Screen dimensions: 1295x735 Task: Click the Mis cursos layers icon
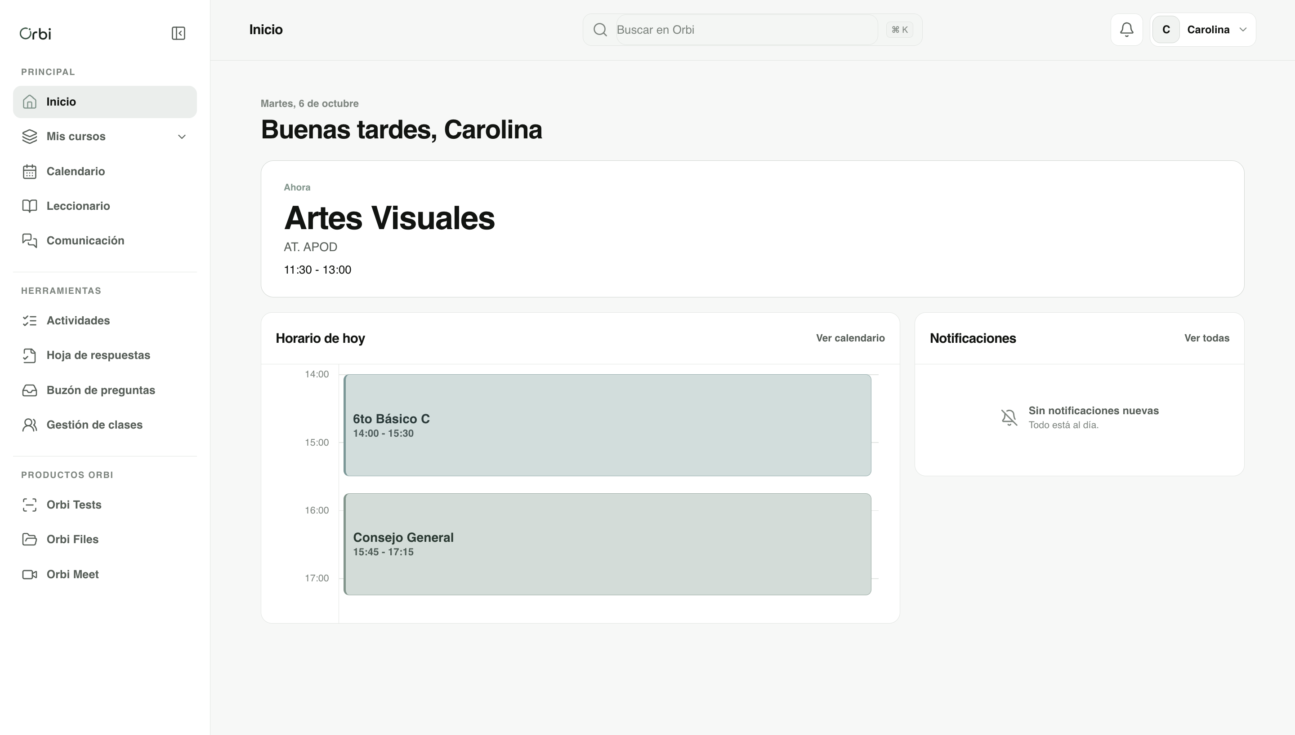click(x=30, y=136)
